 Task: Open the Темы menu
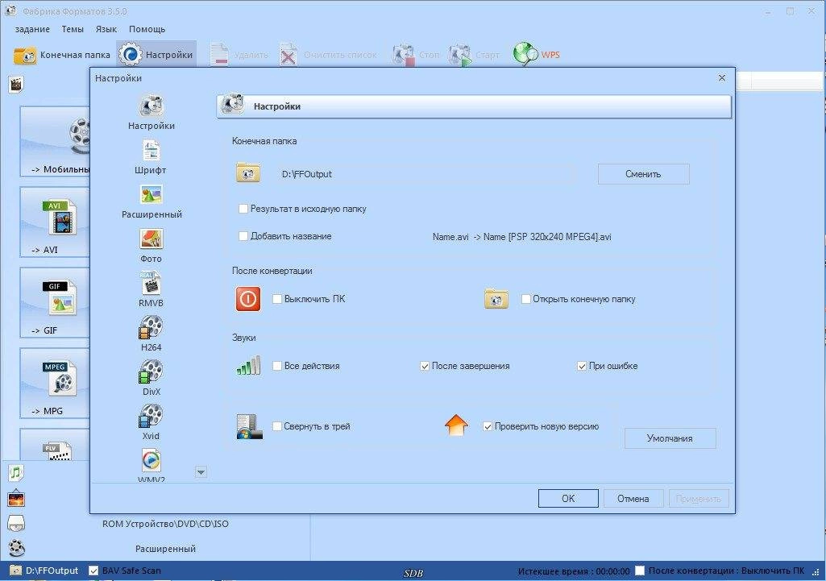[73, 29]
